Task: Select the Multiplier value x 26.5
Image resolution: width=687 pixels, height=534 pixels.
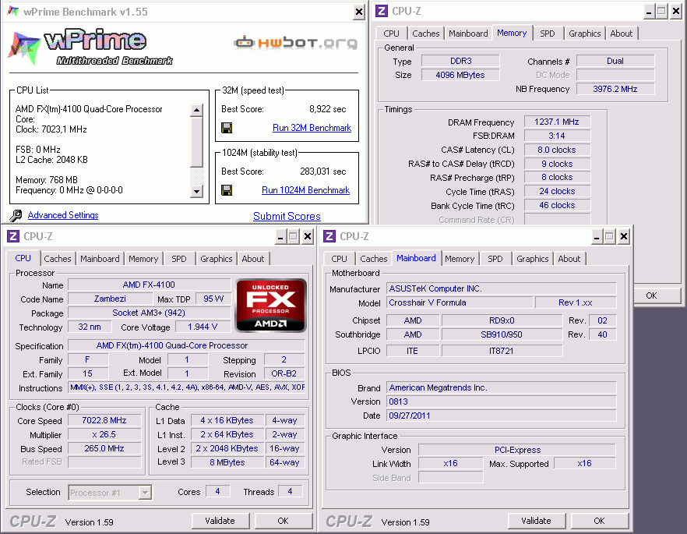Action: pos(104,434)
